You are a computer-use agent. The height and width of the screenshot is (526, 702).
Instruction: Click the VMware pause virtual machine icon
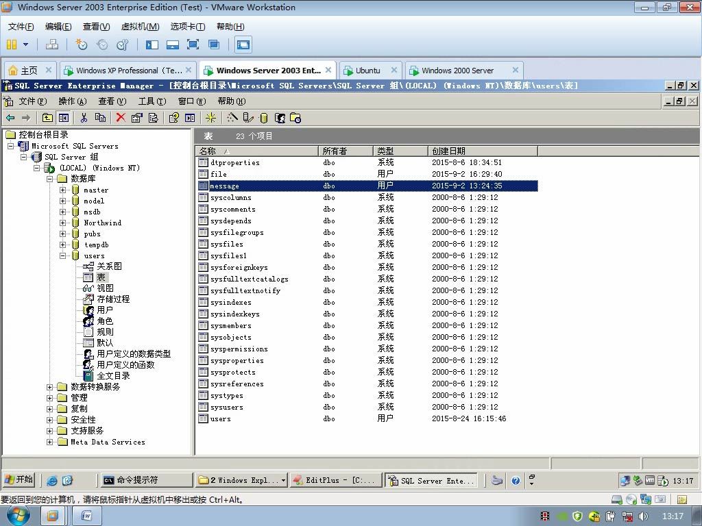12,45
